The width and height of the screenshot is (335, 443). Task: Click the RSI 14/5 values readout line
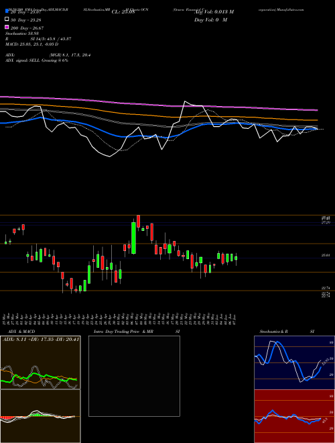coord(38,39)
